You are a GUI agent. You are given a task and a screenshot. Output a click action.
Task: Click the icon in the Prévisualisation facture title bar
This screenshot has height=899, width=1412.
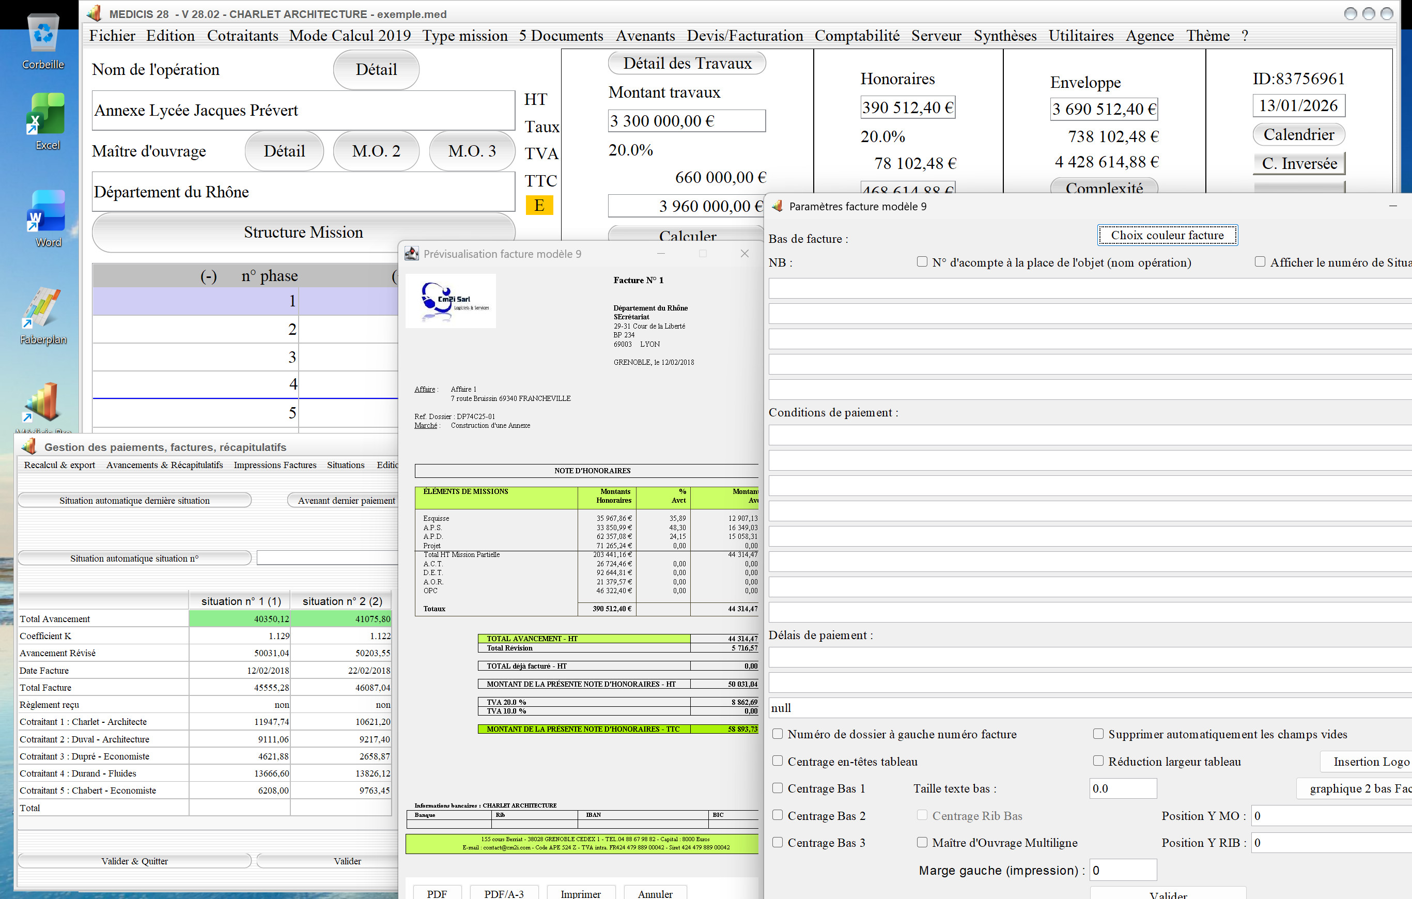(412, 253)
